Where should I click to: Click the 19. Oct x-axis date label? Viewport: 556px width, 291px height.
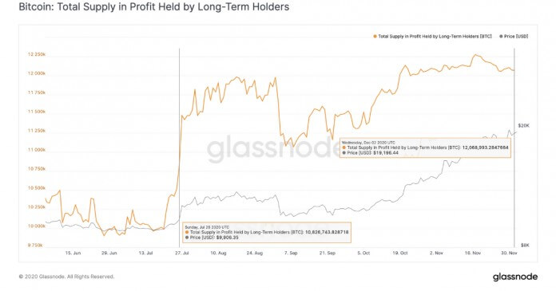(x=400, y=253)
